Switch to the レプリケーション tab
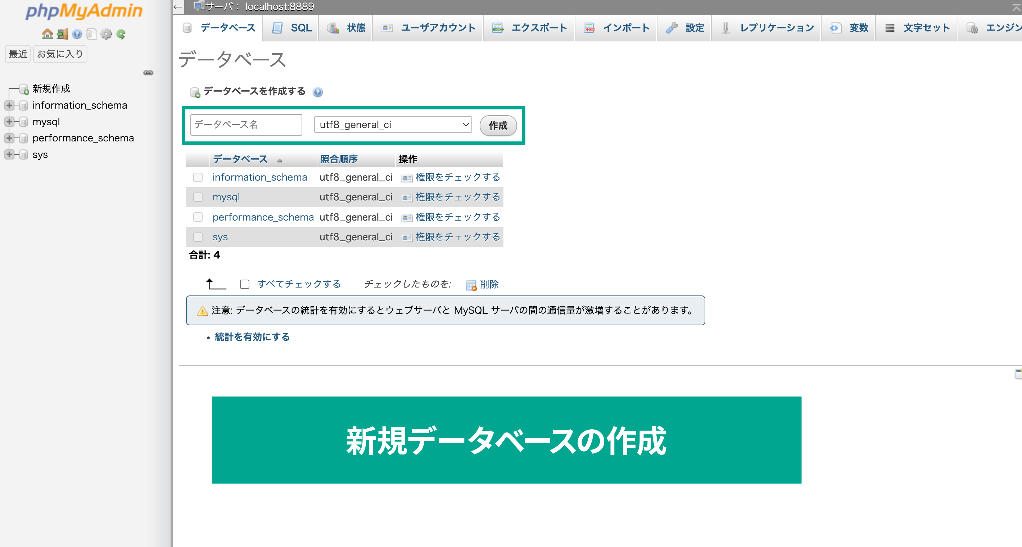This screenshot has height=547, width=1022. click(766, 28)
